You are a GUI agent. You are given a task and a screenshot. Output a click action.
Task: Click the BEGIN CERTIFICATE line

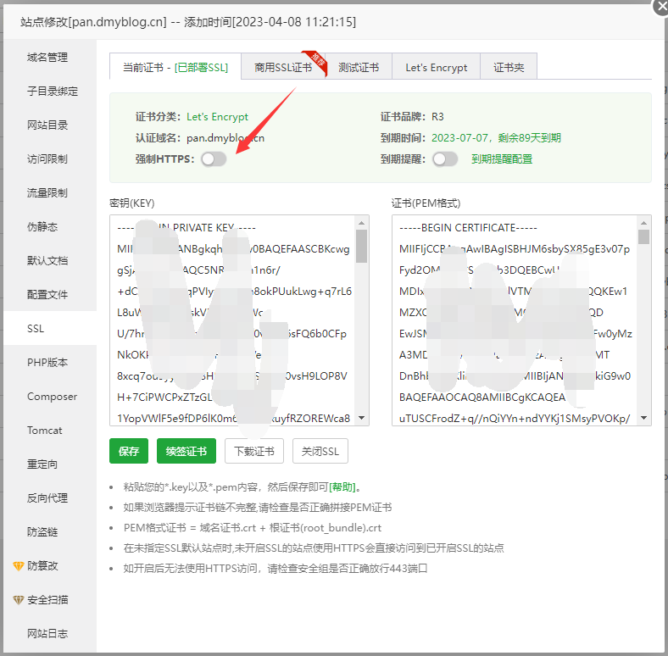coord(468,227)
